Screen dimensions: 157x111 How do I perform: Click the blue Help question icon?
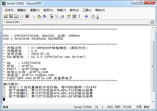click(x=86, y=16)
